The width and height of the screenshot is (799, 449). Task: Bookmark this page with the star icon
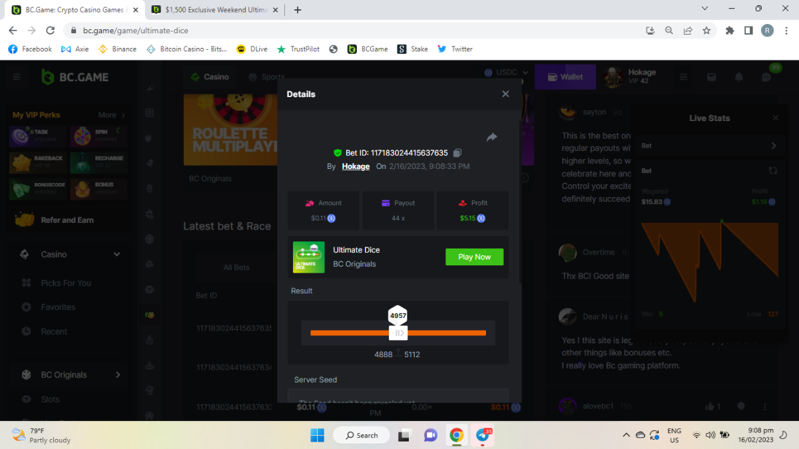[x=706, y=30]
